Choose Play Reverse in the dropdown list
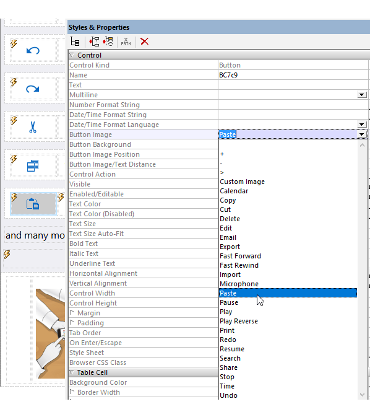370x417 pixels. tap(239, 321)
